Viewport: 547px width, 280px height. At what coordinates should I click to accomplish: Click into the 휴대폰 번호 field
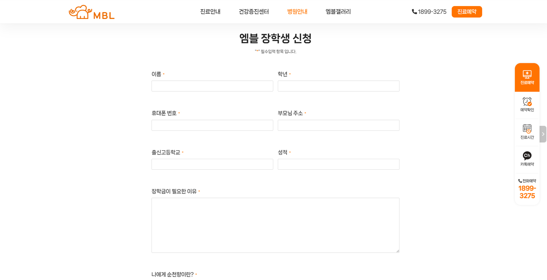(212, 125)
